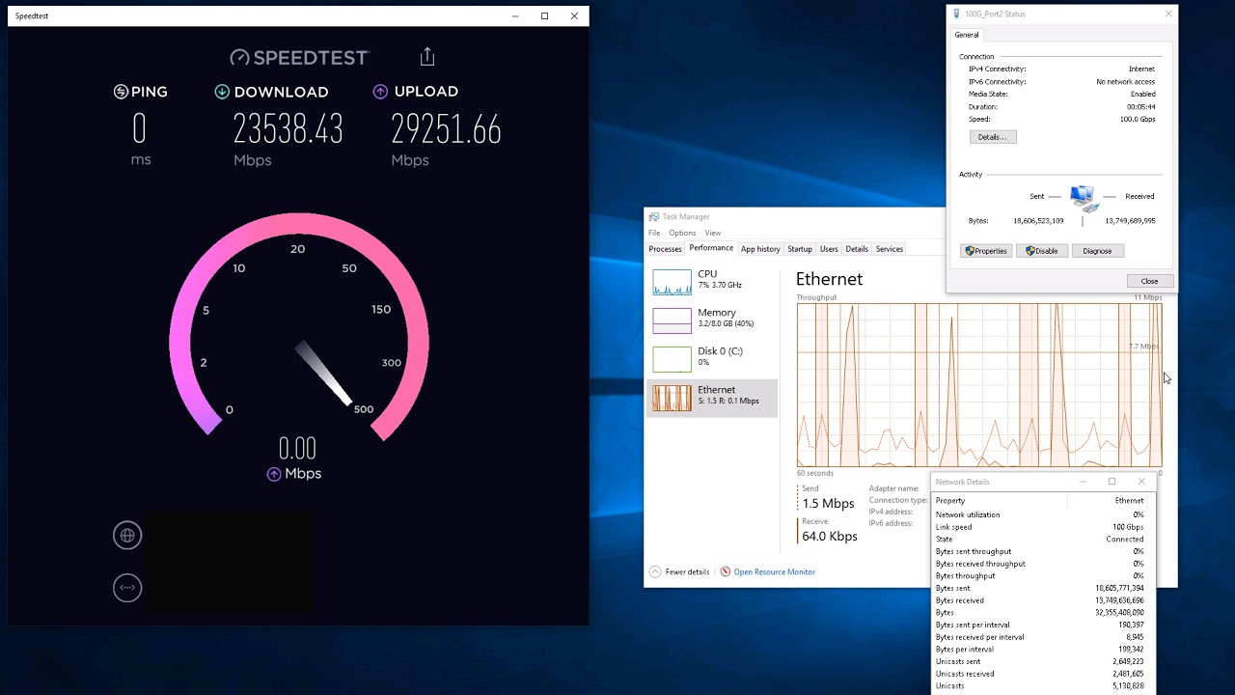Click the connection arrows icon below the globe
Image resolution: width=1235 pixels, height=695 pixels.
click(127, 587)
